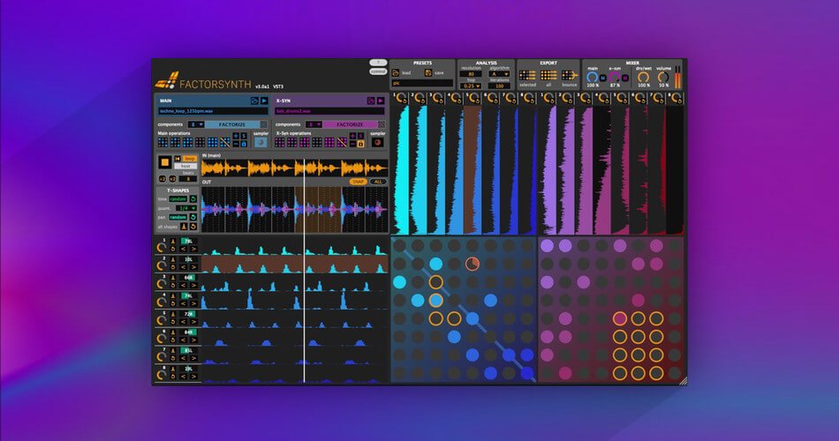Refresh T-Shapes time randomization

[193, 198]
